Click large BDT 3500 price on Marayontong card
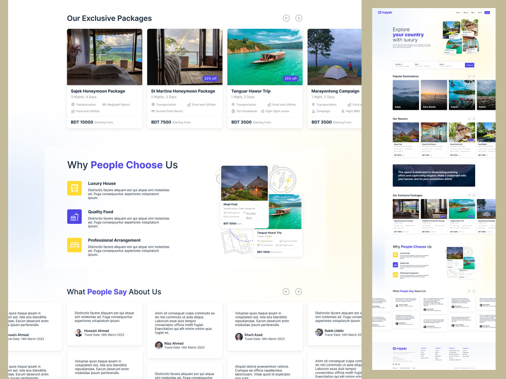 [x=321, y=122]
